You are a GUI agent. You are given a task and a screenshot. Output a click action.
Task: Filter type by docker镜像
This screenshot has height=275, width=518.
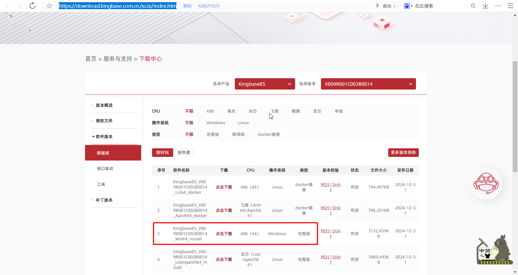coord(269,134)
